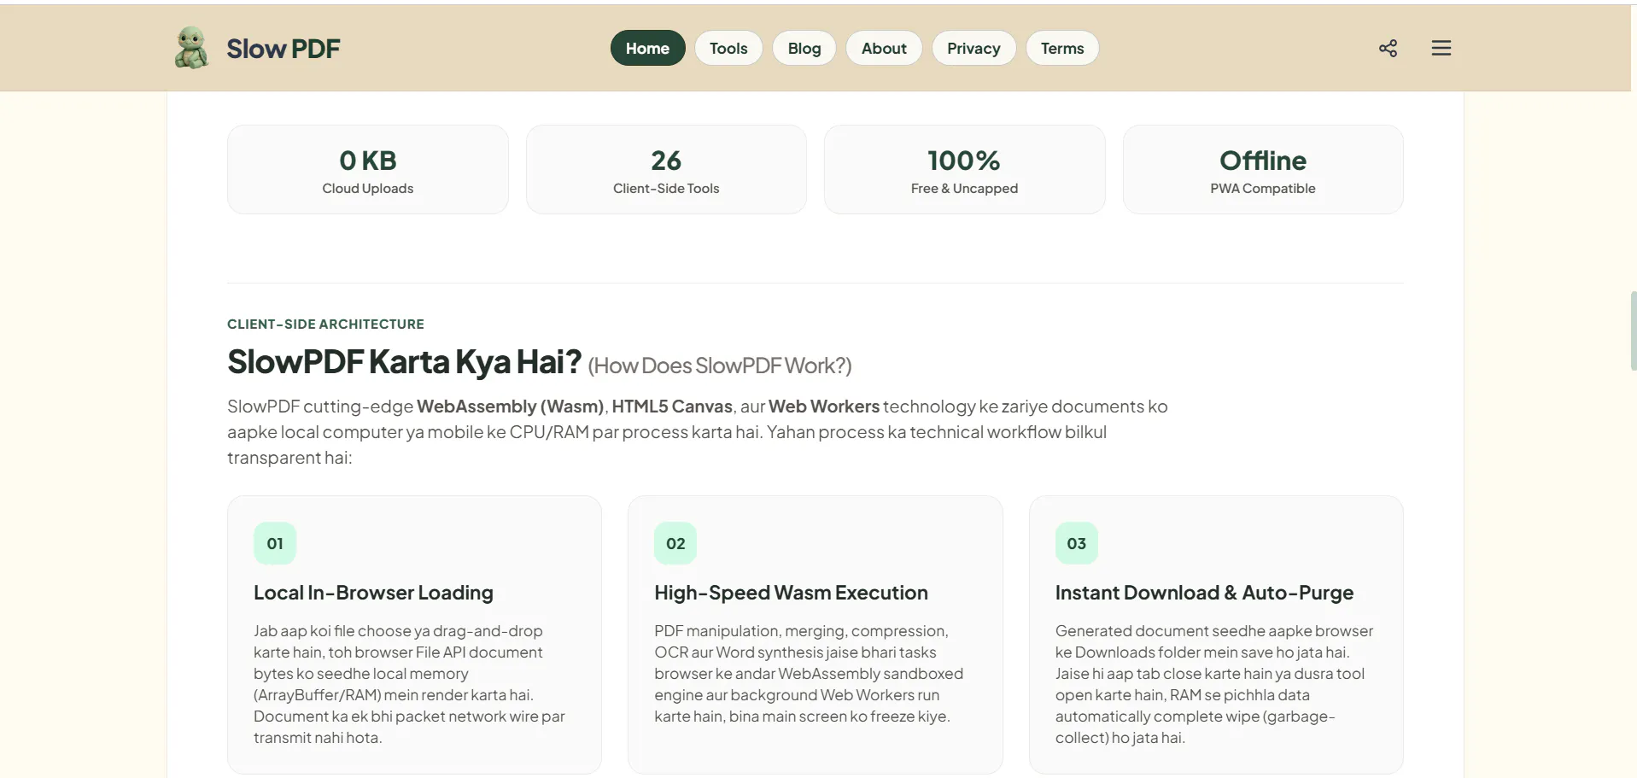Click the 02 step badge
This screenshot has height=778, width=1637.
click(x=675, y=543)
